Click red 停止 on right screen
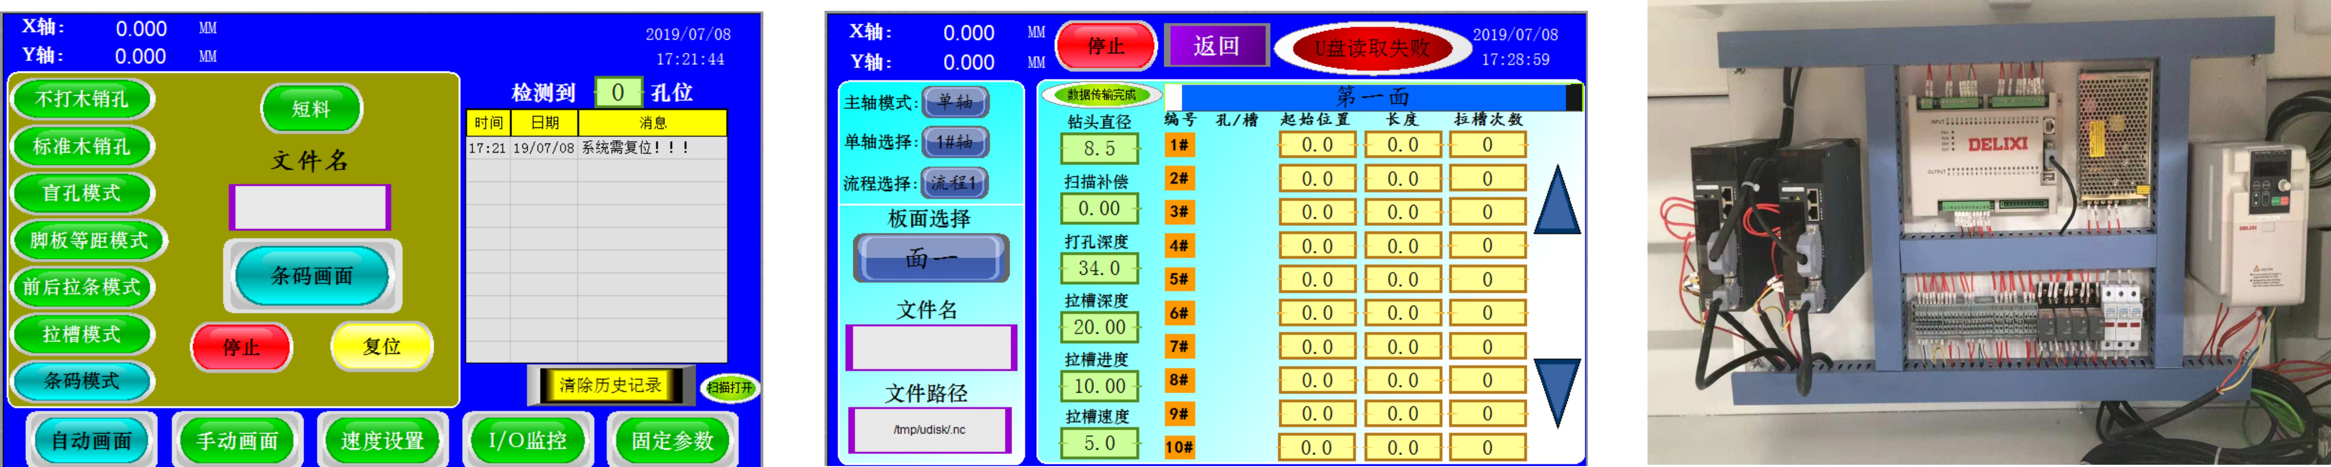 (x=1106, y=46)
